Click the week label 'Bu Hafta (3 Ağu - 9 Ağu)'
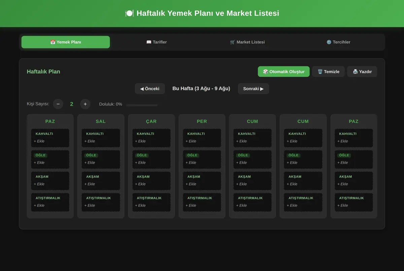 click(x=201, y=89)
